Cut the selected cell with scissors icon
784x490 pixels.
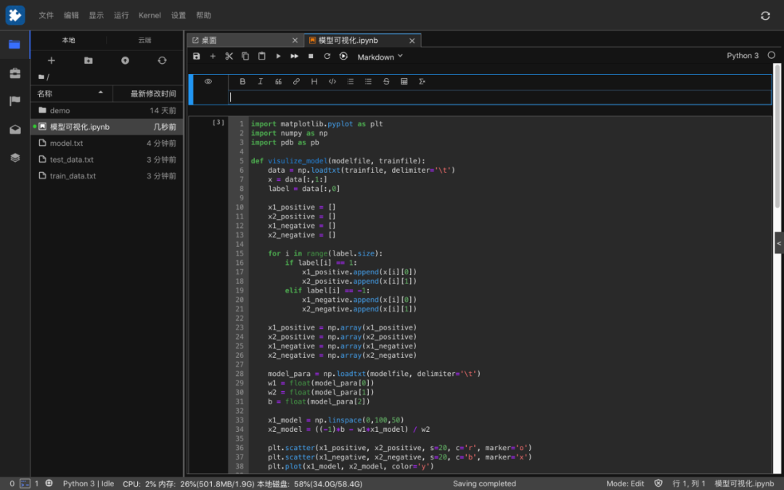coord(229,57)
